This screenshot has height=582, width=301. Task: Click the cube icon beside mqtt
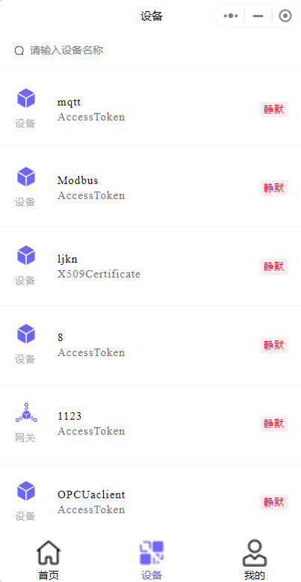click(26, 98)
